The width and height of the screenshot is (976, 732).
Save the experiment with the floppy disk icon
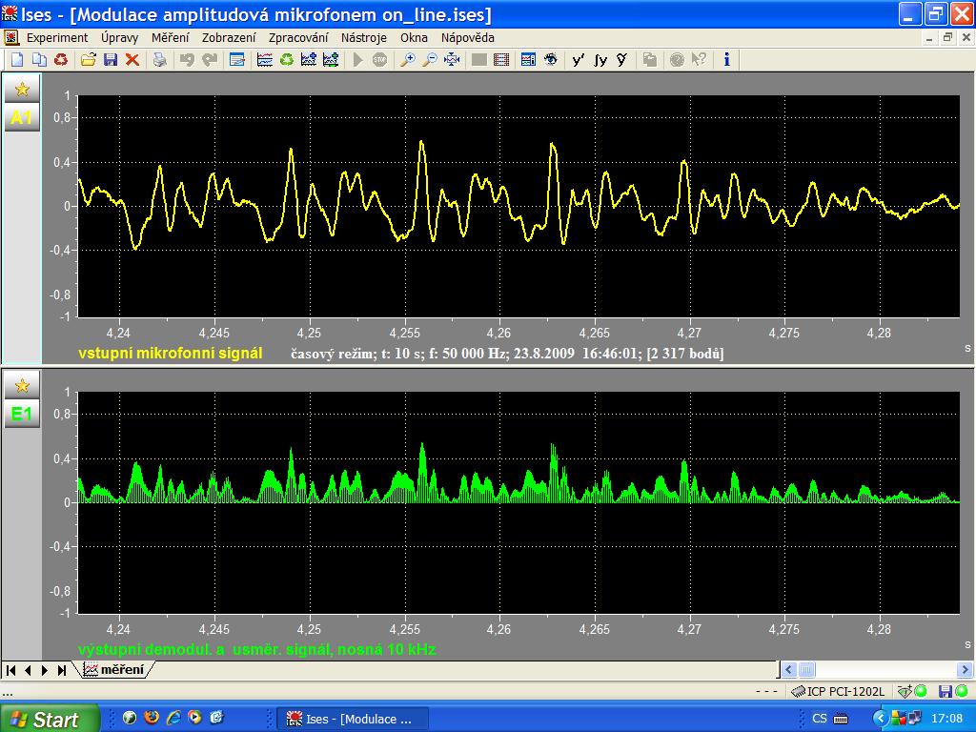click(111, 60)
